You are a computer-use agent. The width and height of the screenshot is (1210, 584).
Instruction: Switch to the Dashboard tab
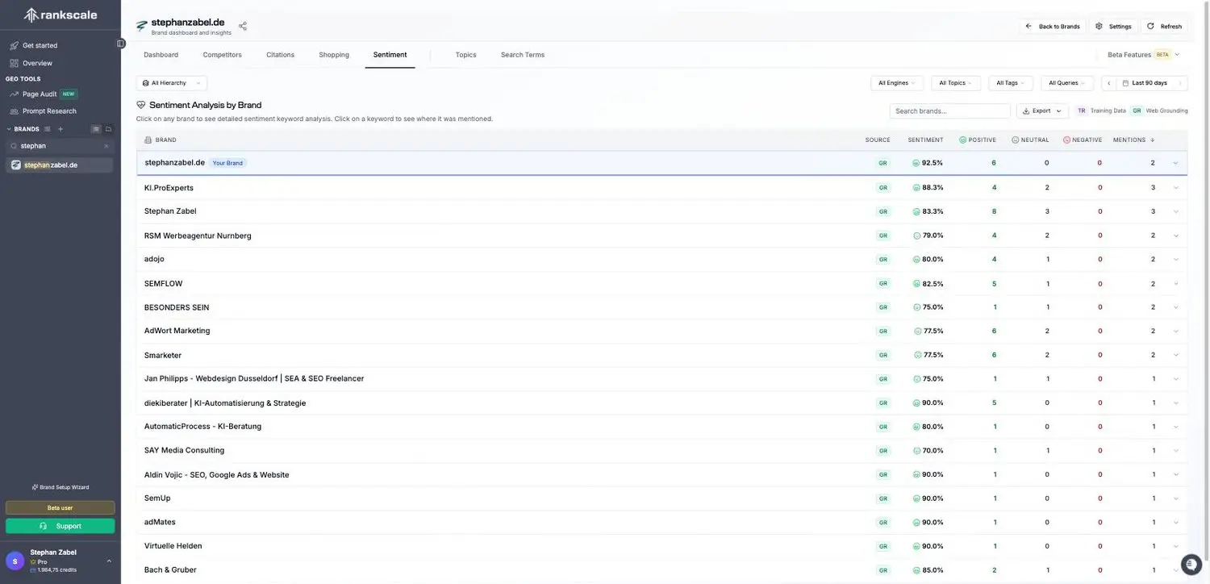pos(161,55)
